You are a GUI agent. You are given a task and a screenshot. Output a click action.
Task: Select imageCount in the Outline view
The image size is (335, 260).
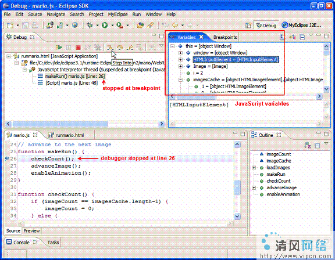279,154
